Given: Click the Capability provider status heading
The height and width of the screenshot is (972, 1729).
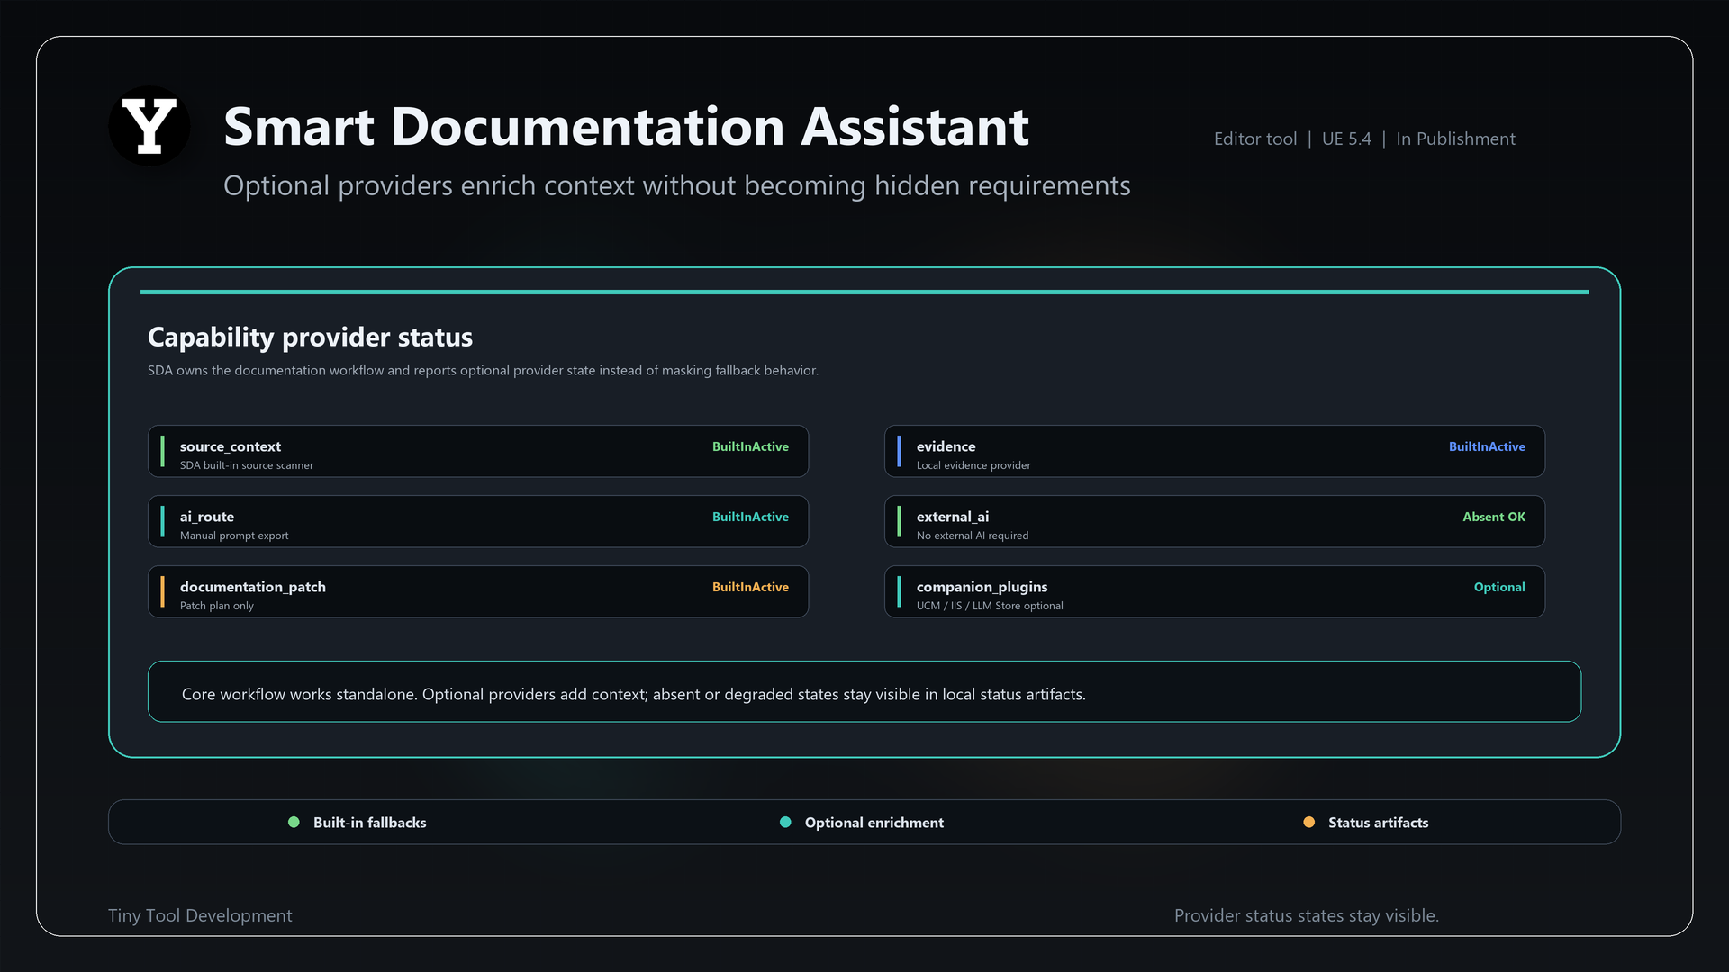Looking at the screenshot, I should (x=310, y=337).
